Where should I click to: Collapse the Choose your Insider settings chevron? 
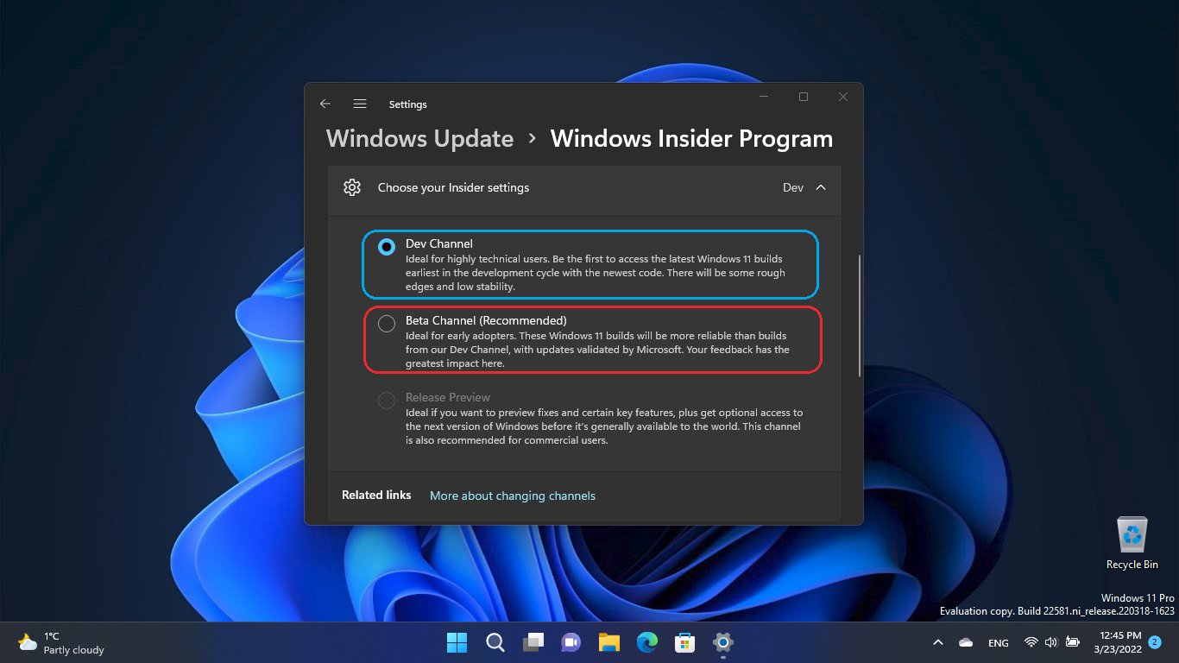[x=821, y=187]
